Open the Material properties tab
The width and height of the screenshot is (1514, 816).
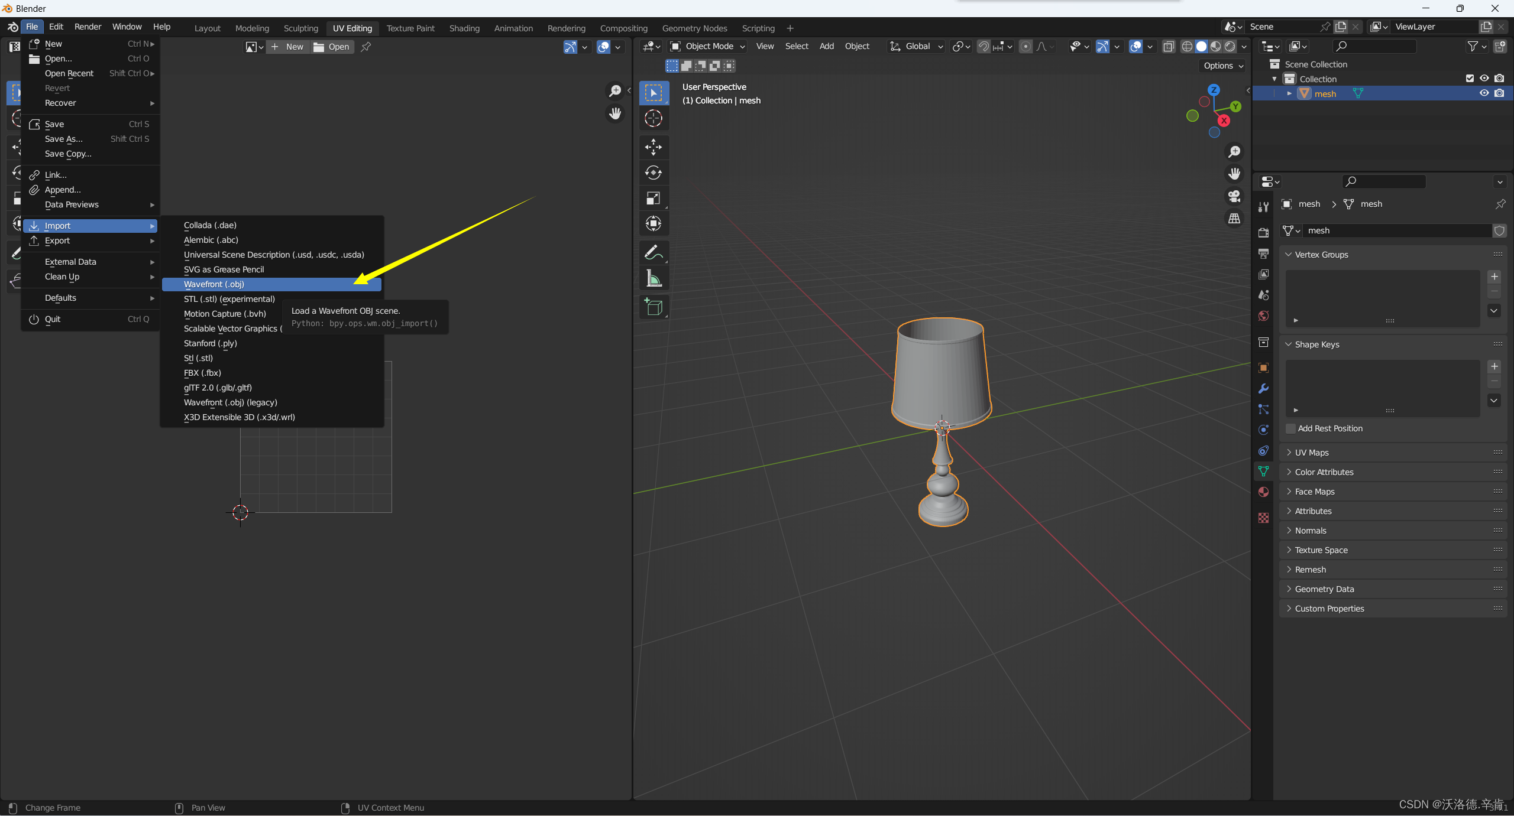click(x=1264, y=492)
